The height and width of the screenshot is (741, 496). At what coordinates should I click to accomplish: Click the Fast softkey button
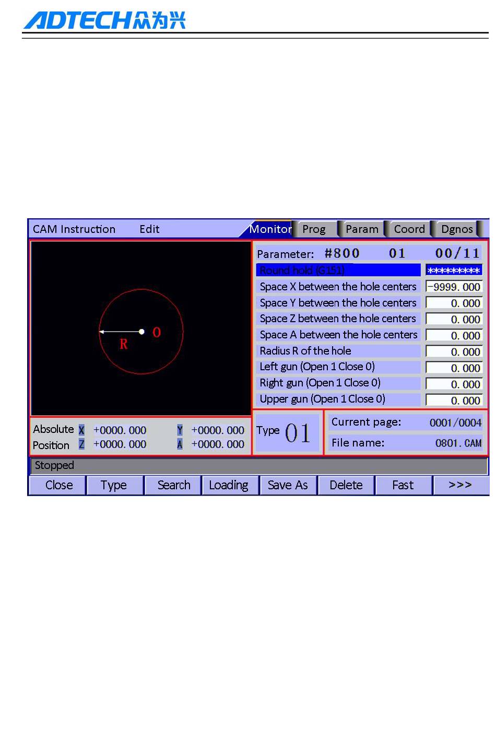pos(403,485)
